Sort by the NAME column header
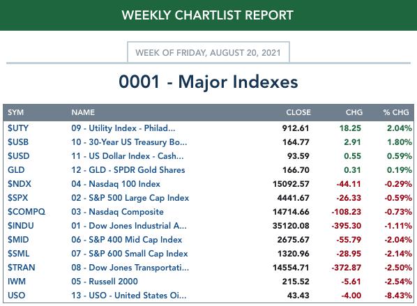Screen dimensions: 417x306 point(83,112)
